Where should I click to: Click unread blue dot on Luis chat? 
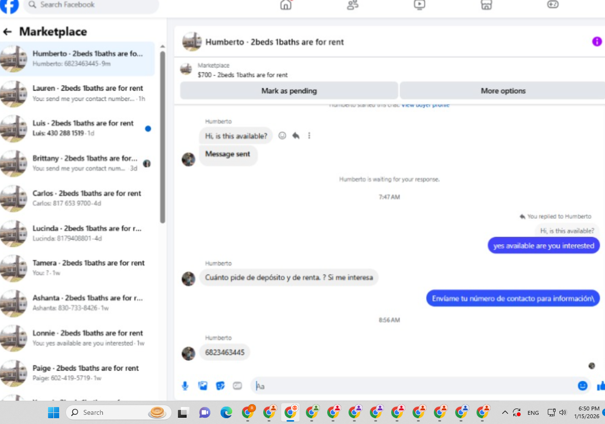coord(148,128)
